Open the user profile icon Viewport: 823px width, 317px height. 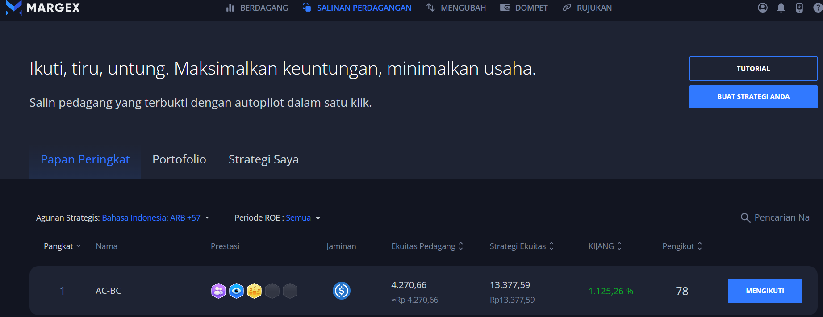(763, 8)
